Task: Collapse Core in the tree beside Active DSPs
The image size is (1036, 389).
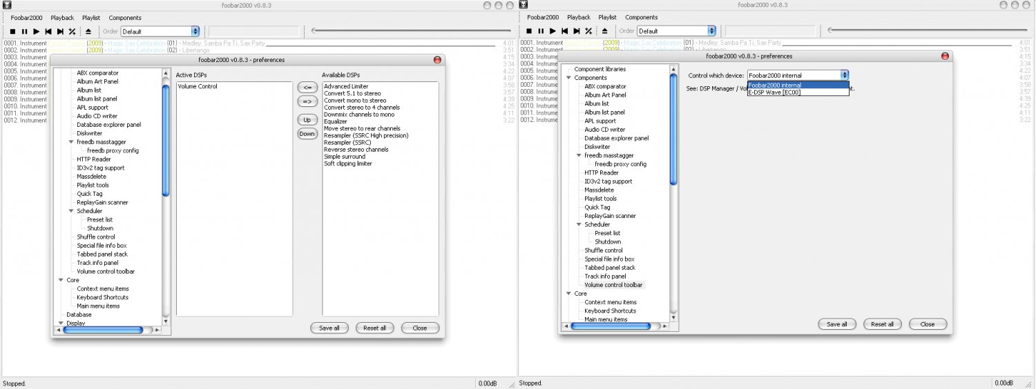Action: coord(60,280)
